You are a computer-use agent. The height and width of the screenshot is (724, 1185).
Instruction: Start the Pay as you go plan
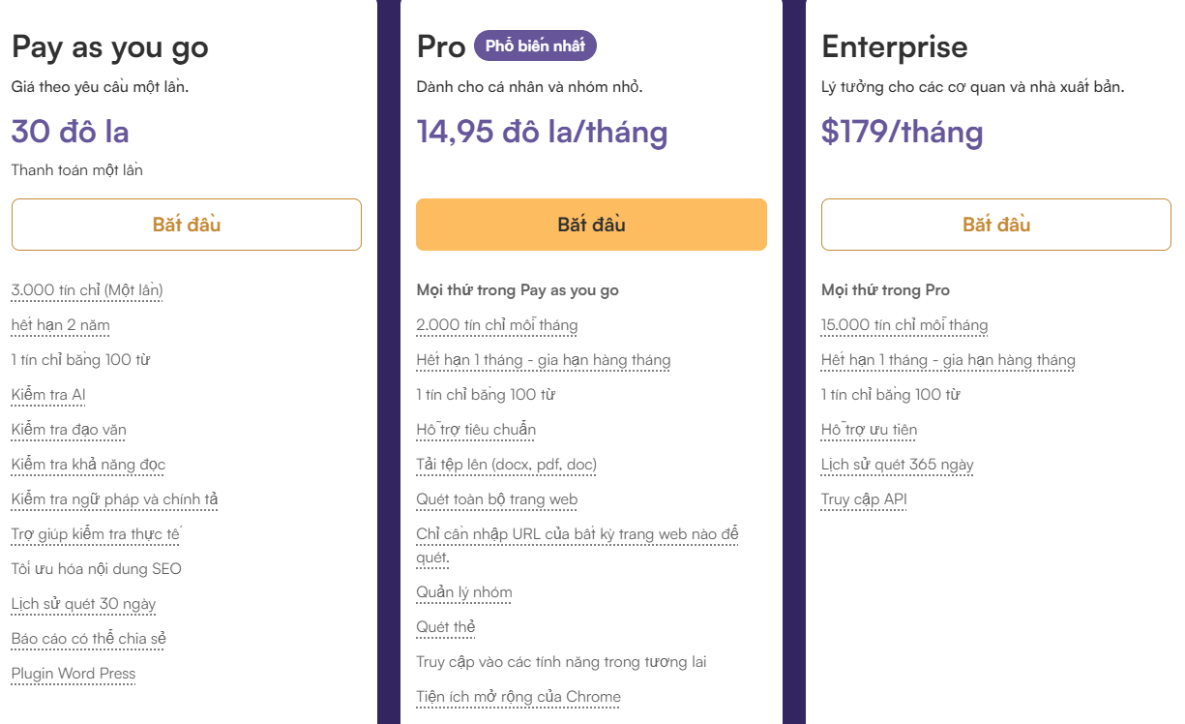(187, 225)
